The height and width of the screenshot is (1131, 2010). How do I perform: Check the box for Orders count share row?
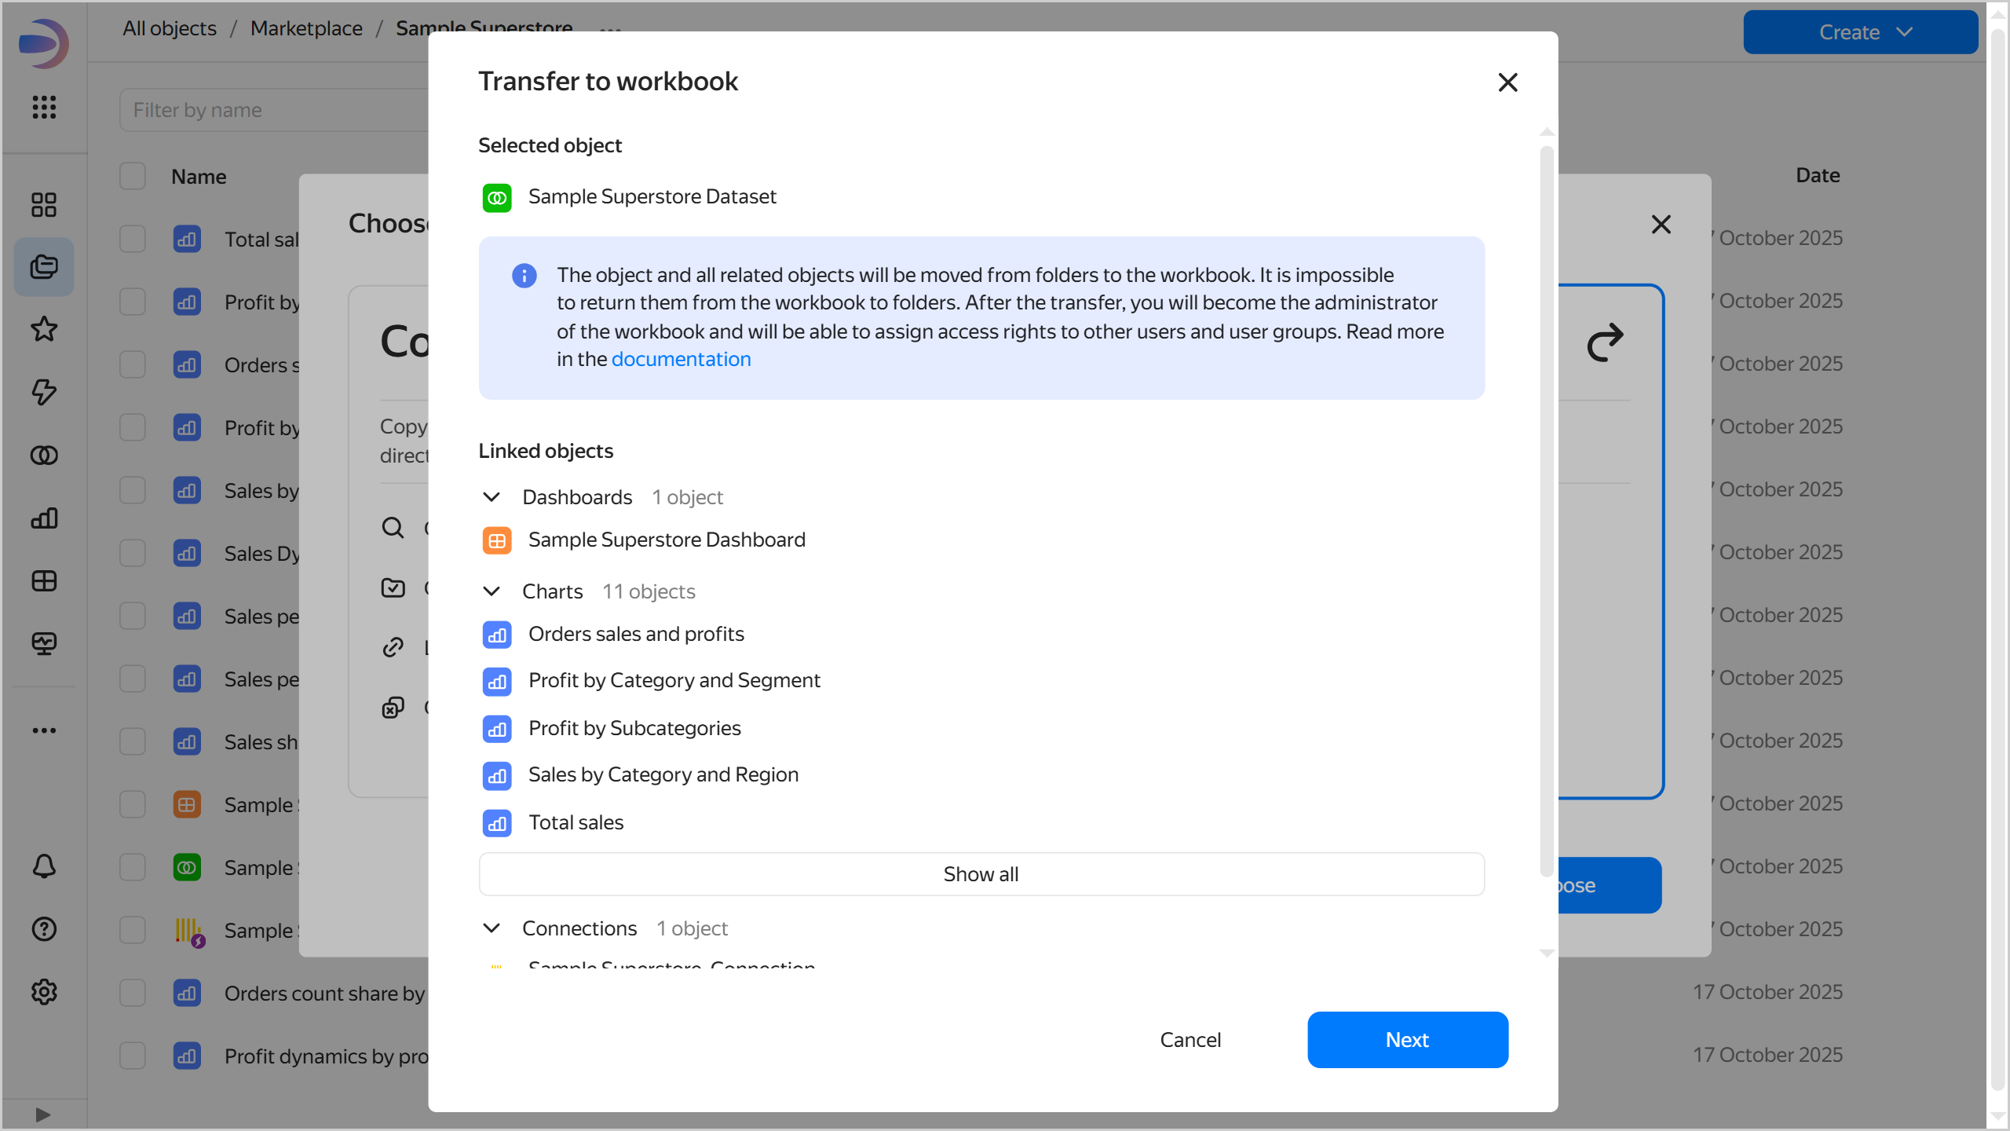(x=133, y=993)
